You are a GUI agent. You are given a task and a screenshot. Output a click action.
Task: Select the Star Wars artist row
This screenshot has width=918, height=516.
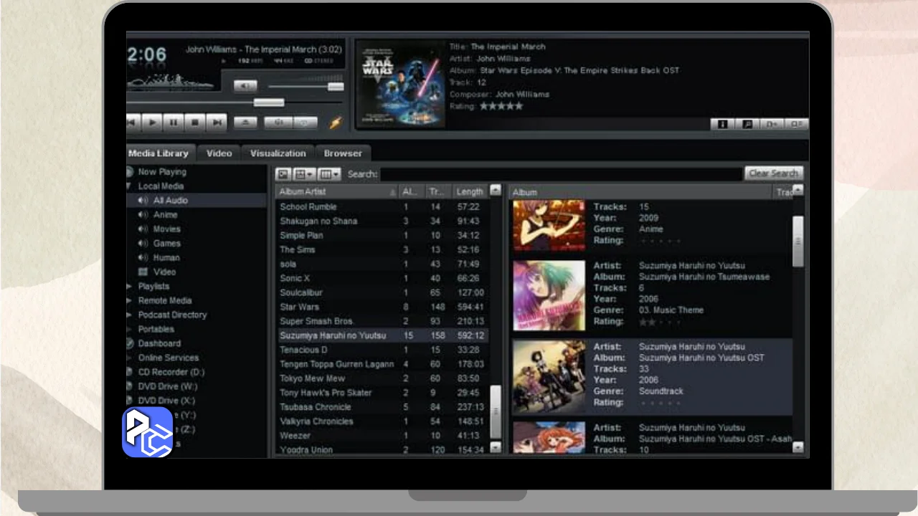pyautogui.click(x=382, y=307)
